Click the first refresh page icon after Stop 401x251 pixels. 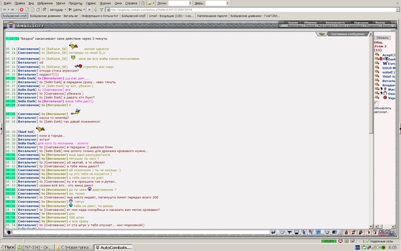point(27,9)
